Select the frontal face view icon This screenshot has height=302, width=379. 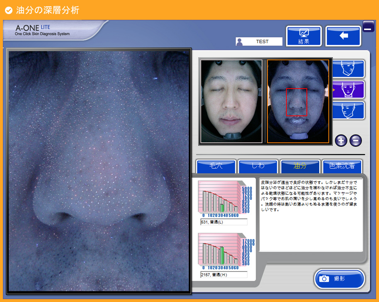click(x=348, y=89)
